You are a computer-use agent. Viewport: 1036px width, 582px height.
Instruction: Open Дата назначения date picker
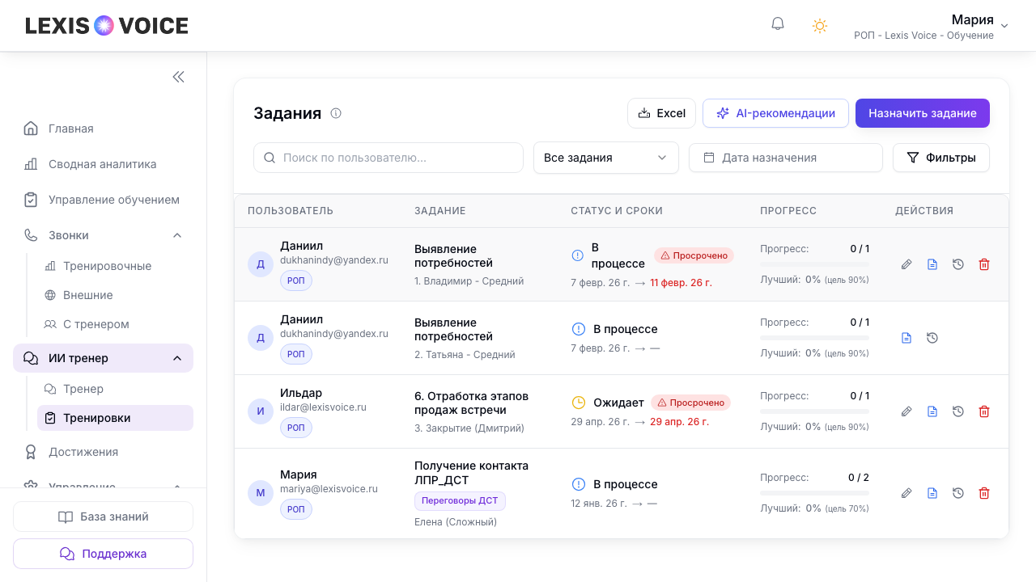click(x=786, y=158)
